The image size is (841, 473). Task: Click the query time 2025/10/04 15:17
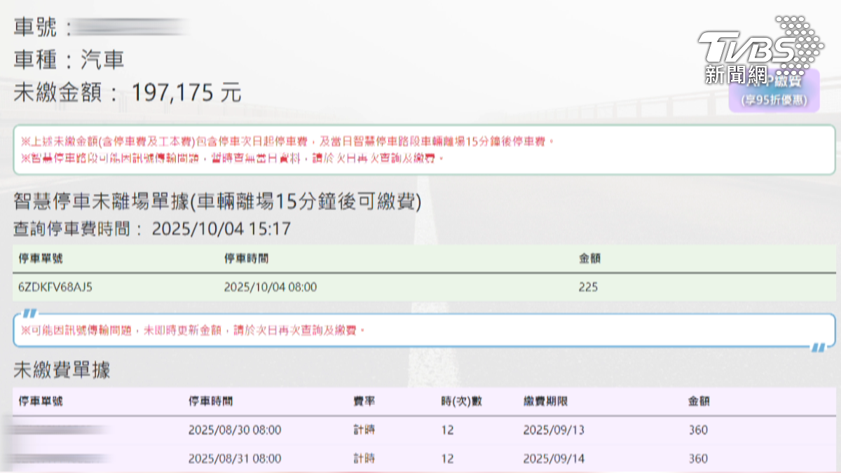point(221,229)
